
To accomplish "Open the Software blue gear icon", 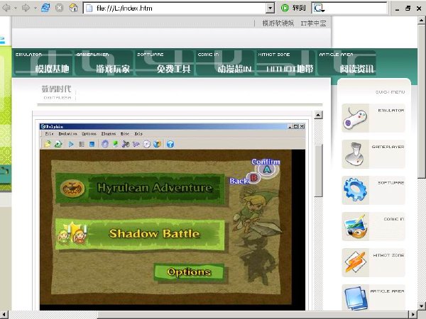I will point(356,190).
